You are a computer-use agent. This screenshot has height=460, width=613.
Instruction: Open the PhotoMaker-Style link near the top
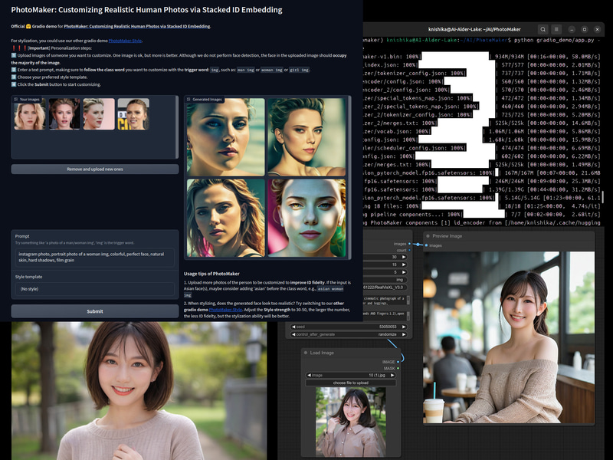tap(125, 41)
